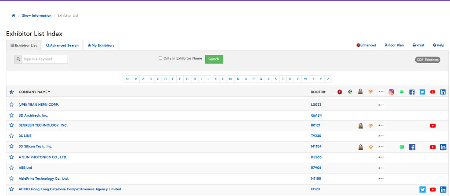Open 3EGREEN TECHNOLOGY, INC. exhibitor page
Screen dimensions: 450x196
(x=43, y=125)
